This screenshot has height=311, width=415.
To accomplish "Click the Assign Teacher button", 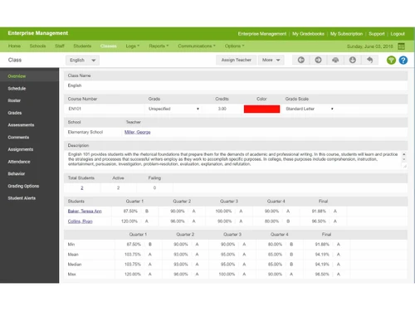I will tap(237, 60).
